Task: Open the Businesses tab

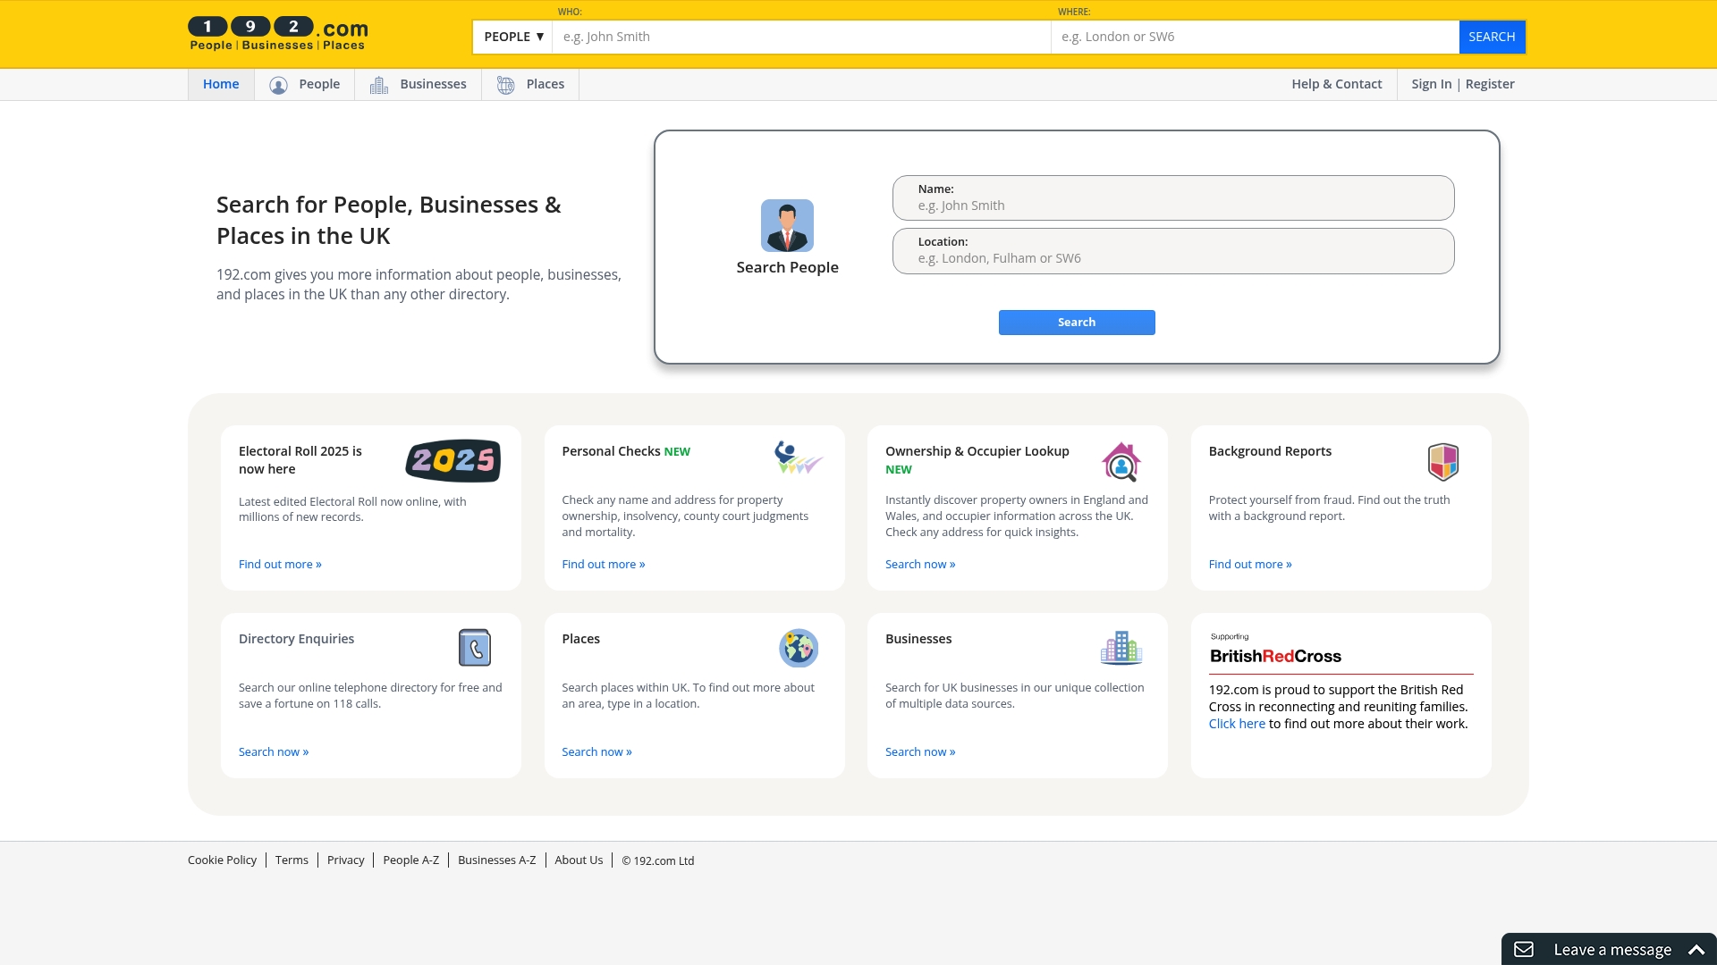Action: (x=419, y=84)
